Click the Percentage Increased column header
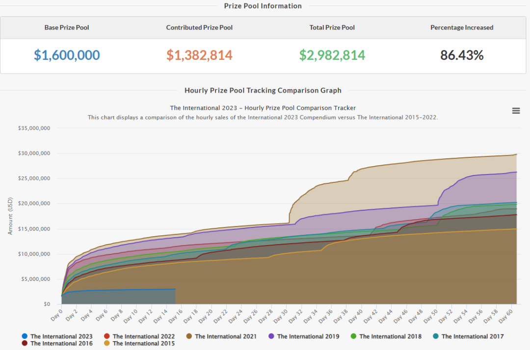 (462, 27)
